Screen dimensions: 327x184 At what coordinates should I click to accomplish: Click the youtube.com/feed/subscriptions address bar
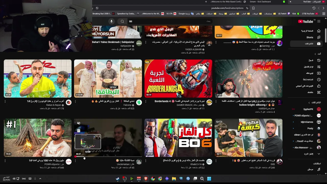227,8
